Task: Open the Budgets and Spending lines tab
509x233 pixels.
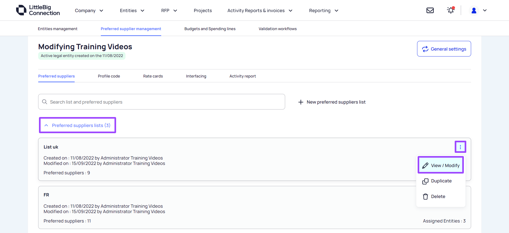Action: pos(210,29)
